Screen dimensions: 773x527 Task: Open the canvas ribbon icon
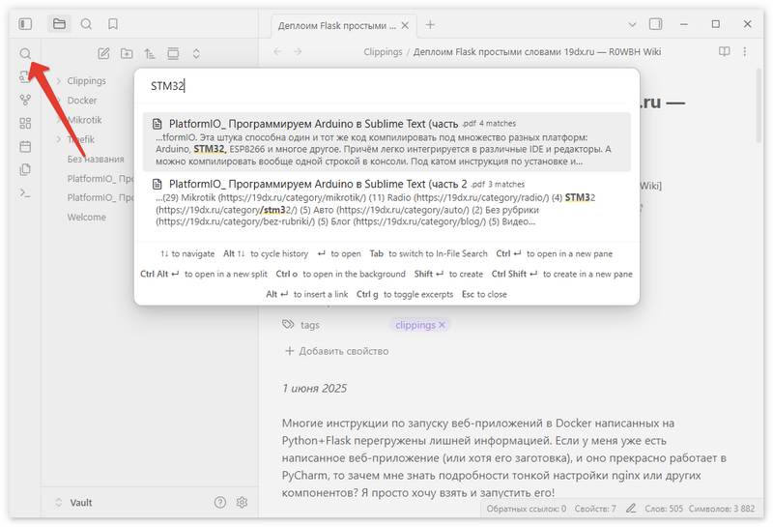point(25,123)
